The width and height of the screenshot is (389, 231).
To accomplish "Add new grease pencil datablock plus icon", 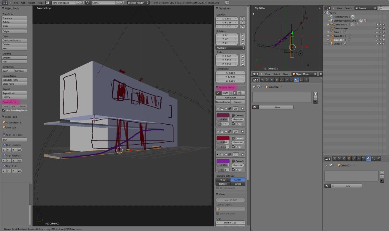I will (x=239, y=93).
